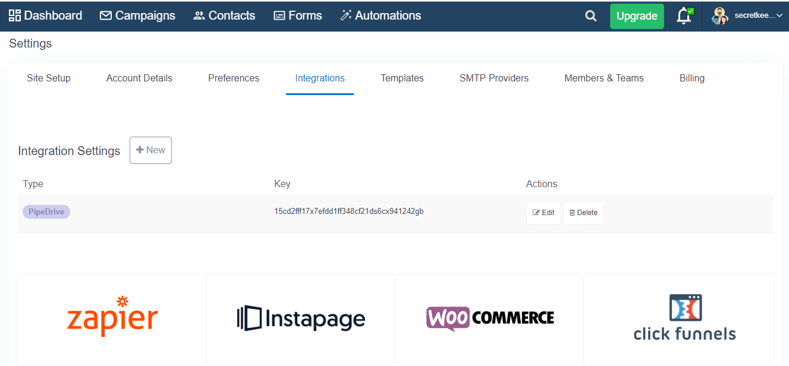Click the Actions column header
The height and width of the screenshot is (366, 789).
pyautogui.click(x=542, y=184)
